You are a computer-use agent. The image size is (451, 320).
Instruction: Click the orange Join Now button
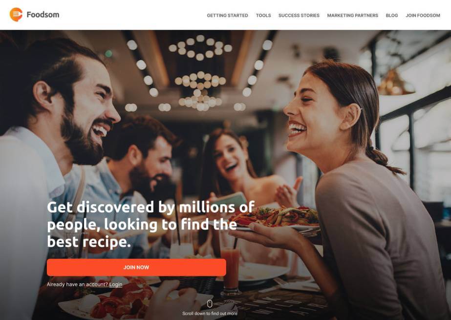pyautogui.click(x=136, y=267)
